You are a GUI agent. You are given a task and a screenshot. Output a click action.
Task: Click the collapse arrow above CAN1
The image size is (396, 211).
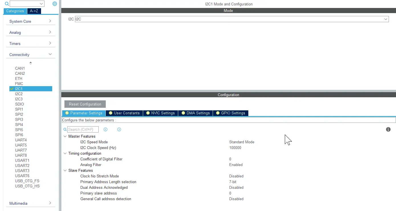click(31, 63)
